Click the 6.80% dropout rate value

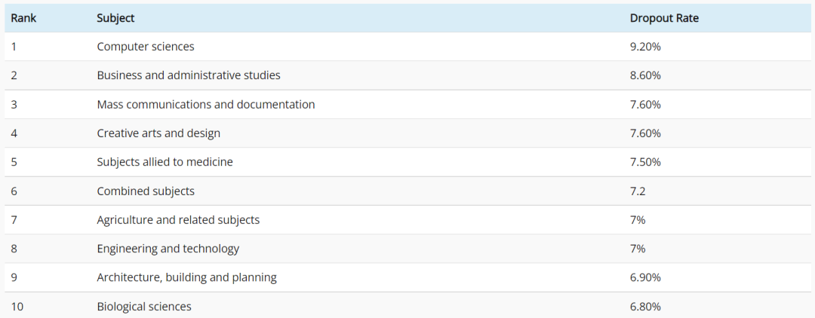[645, 307]
